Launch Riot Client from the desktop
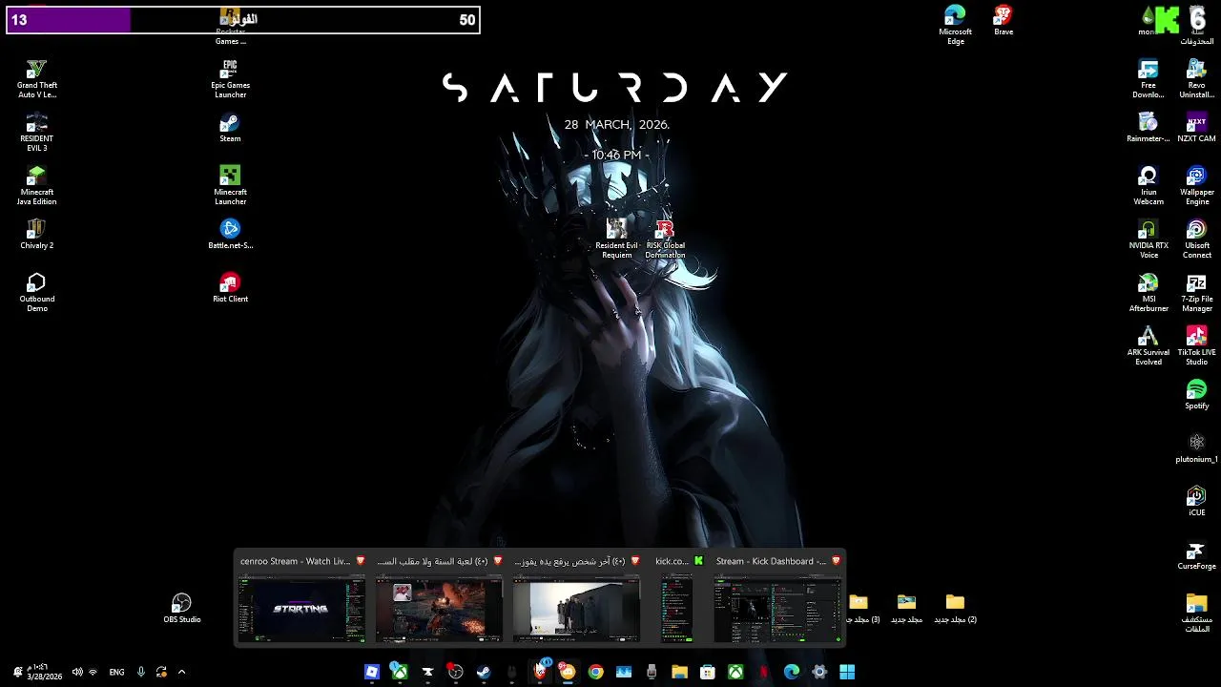 [230, 288]
